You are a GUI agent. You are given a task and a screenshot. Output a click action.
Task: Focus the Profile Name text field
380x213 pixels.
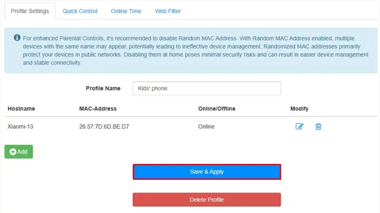point(207,88)
